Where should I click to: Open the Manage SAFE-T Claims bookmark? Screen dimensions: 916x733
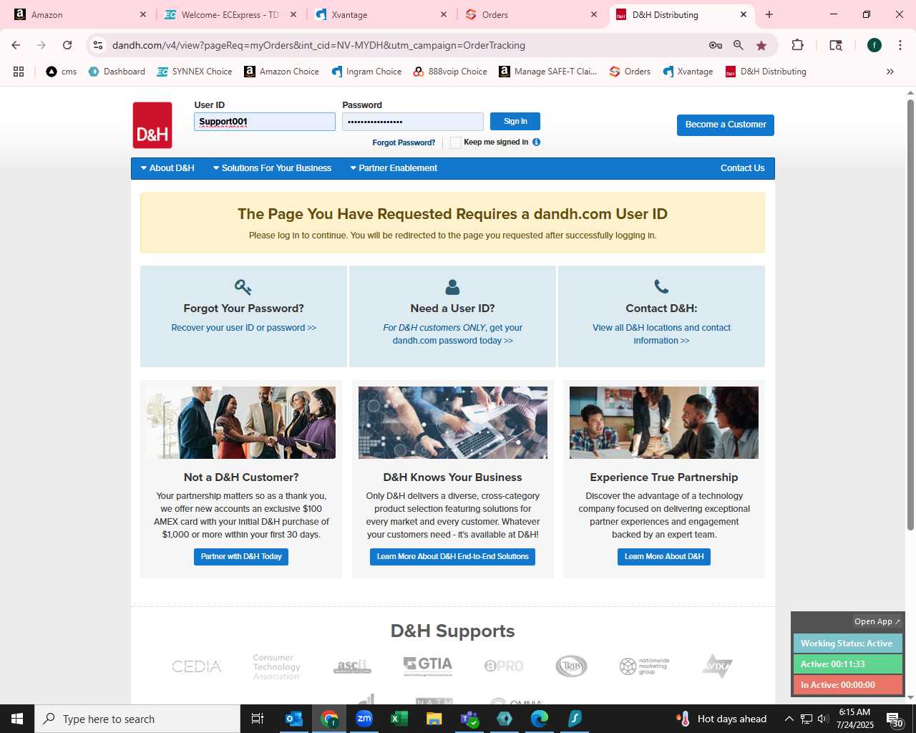[548, 72]
